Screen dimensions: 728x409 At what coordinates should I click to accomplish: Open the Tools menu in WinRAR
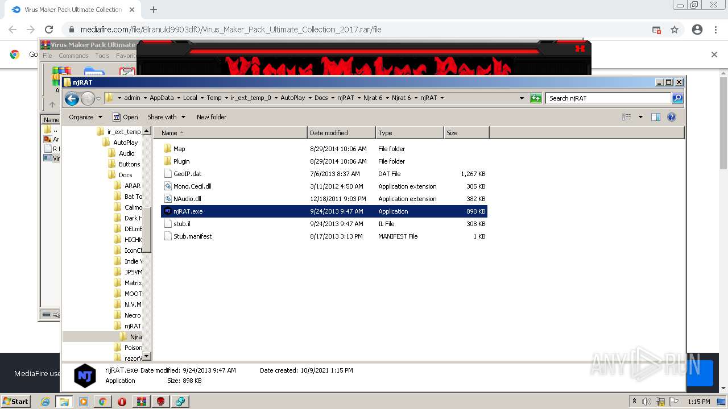[x=102, y=56]
